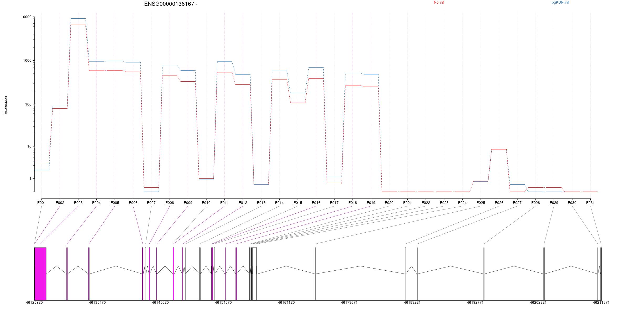Click the No-inf legend label
The image size is (630, 315).
pos(439,3)
